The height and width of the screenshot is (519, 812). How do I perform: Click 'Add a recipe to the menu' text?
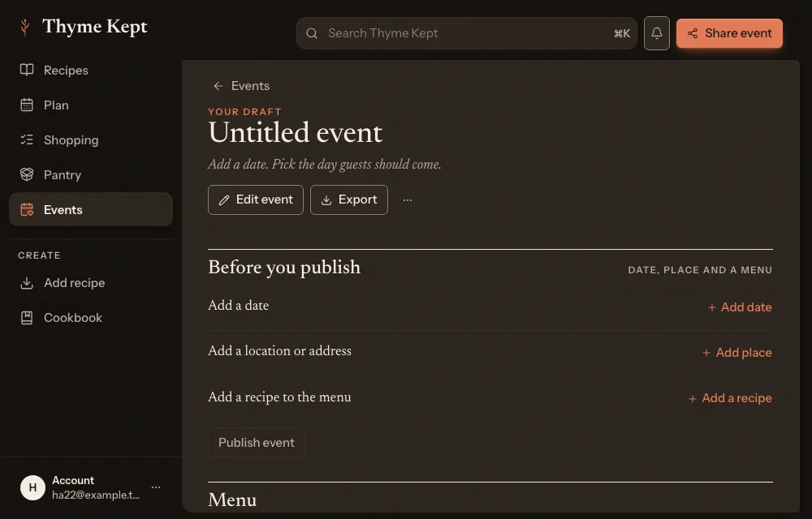click(x=279, y=397)
